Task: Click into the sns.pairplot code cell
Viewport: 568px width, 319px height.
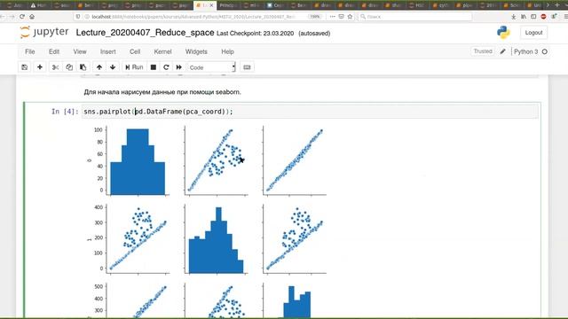Action: (310, 112)
